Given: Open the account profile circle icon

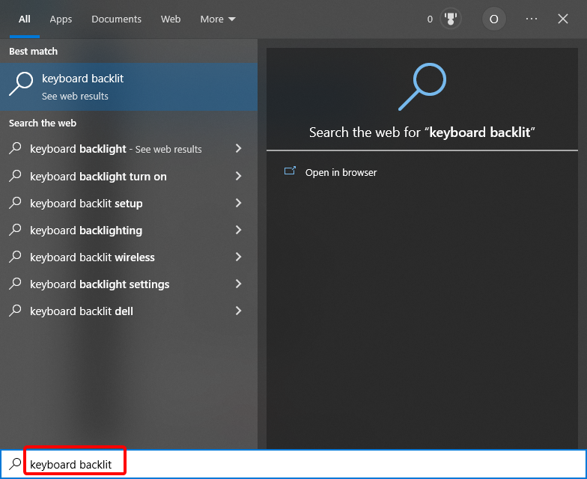Looking at the screenshot, I should point(493,19).
